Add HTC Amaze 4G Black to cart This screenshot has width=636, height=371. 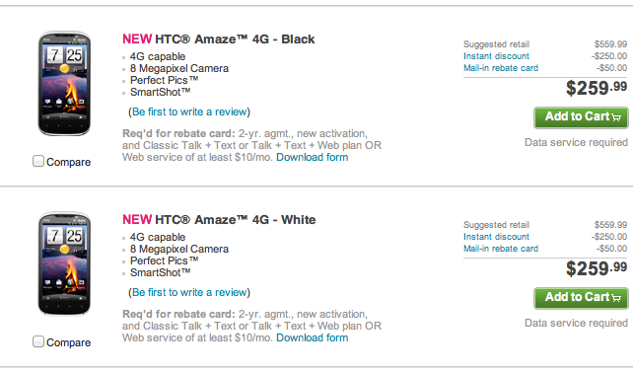(x=581, y=117)
